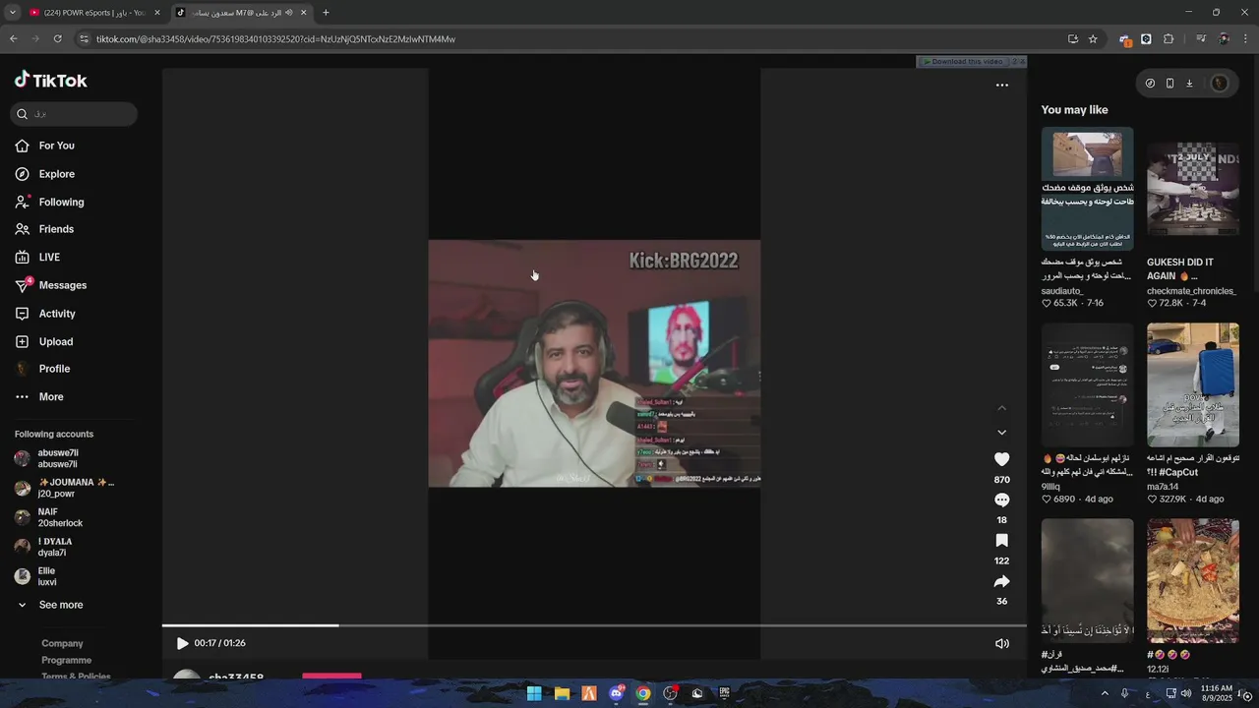Open a new browser tab
The height and width of the screenshot is (708, 1259).
[x=326, y=13]
